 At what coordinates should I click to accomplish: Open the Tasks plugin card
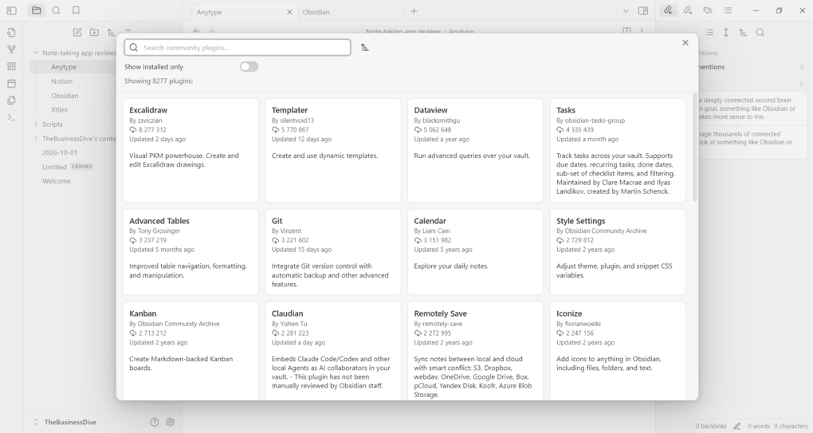click(x=618, y=151)
